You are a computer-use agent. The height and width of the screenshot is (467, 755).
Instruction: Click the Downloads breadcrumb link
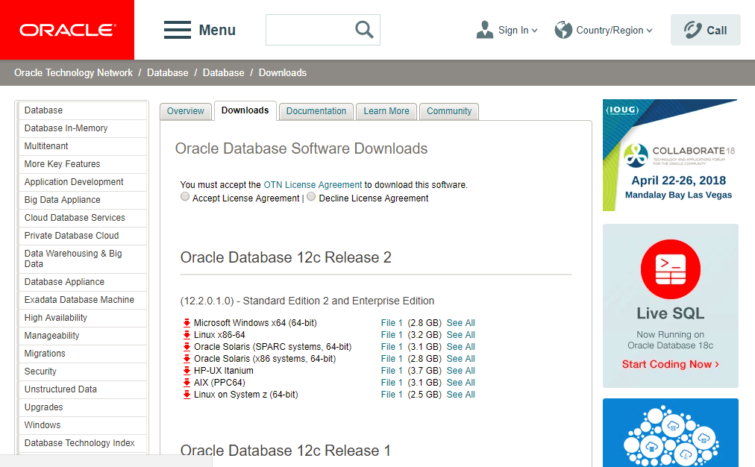pos(283,72)
